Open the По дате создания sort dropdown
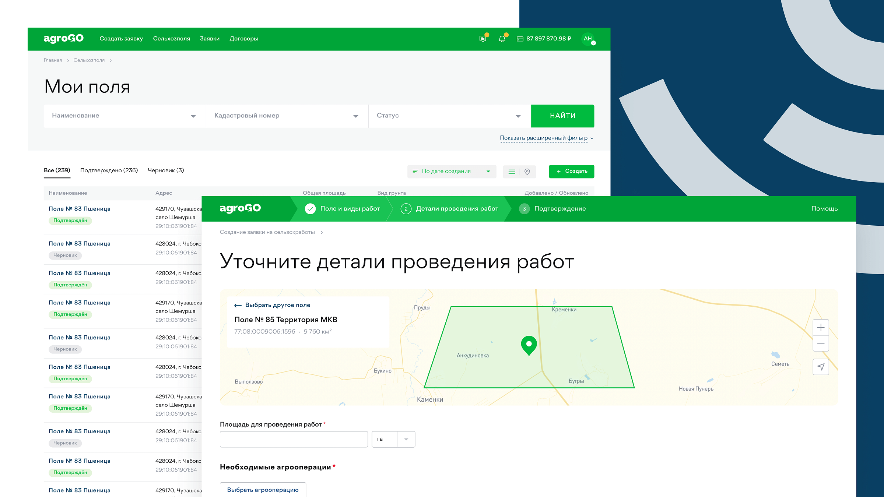This screenshot has height=497, width=884. tap(452, 172)
